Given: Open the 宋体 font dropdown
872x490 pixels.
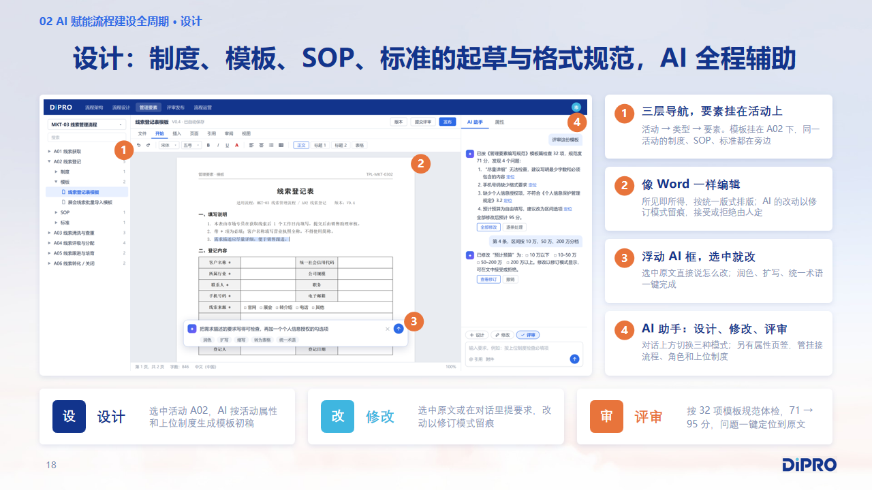Looking at the screenshot, I should (169, 145).
